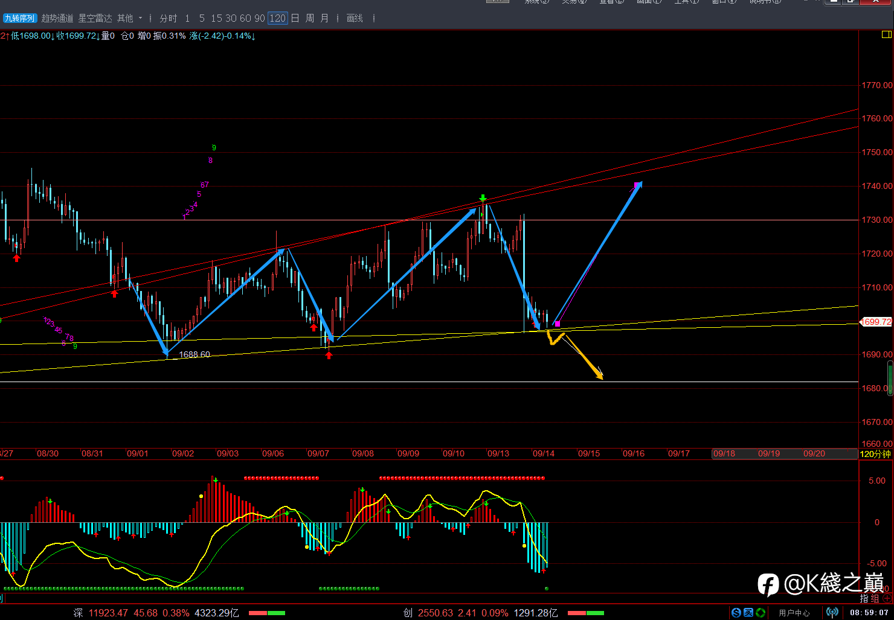Select the 30 minute period
894x620 pixels.
click(x=231, y=18)
